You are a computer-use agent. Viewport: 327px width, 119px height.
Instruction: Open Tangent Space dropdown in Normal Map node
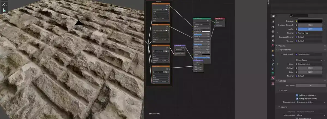180,50
